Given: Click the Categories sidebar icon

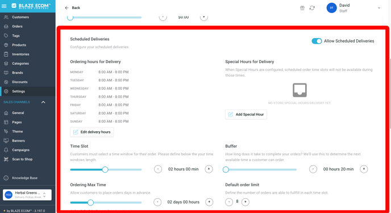Looking at the screenshot, I should pos(6,64).
